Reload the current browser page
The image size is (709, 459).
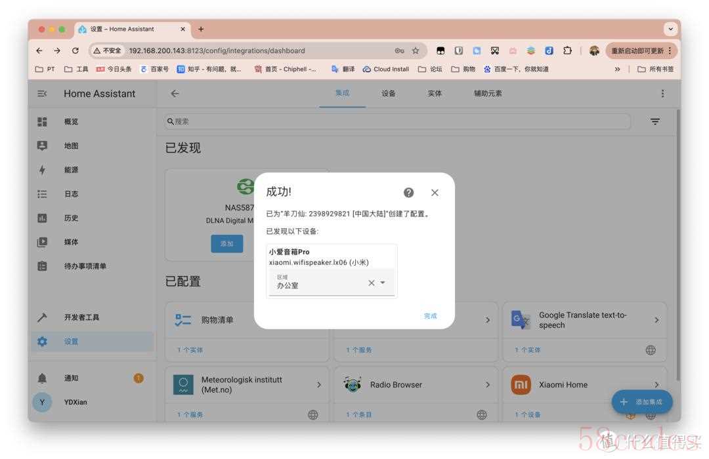[75, 50]
